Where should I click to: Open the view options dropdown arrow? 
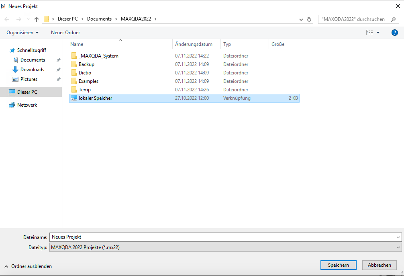click(378, 33)
